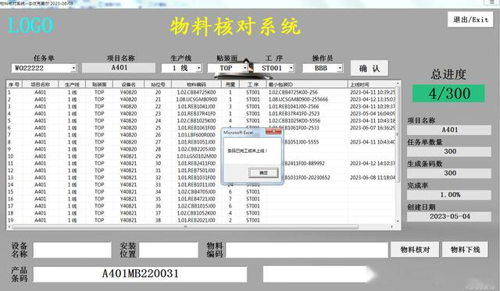Screen dimensions: 500x291
Task: Click the 确认 confirm button
Action: tap(370, 68)
